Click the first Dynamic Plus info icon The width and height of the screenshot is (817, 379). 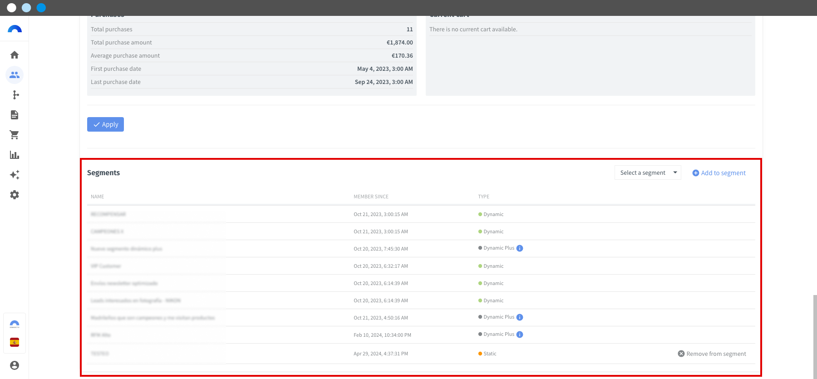point(520,248)
